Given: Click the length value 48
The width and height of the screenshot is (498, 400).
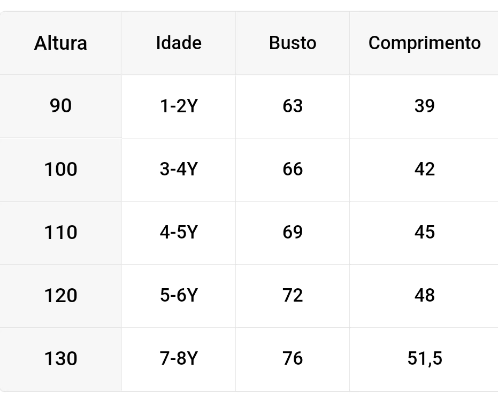Looking at the screenshot, I should tap(424, 295).
